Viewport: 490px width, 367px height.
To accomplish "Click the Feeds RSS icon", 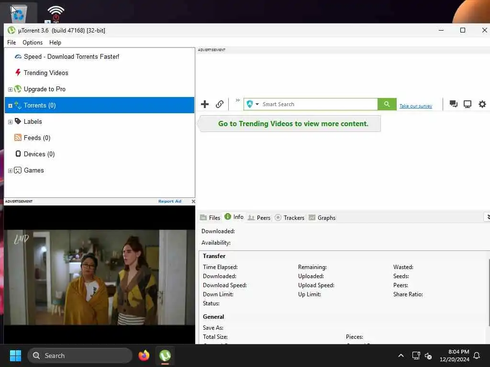I will [18, 138].
